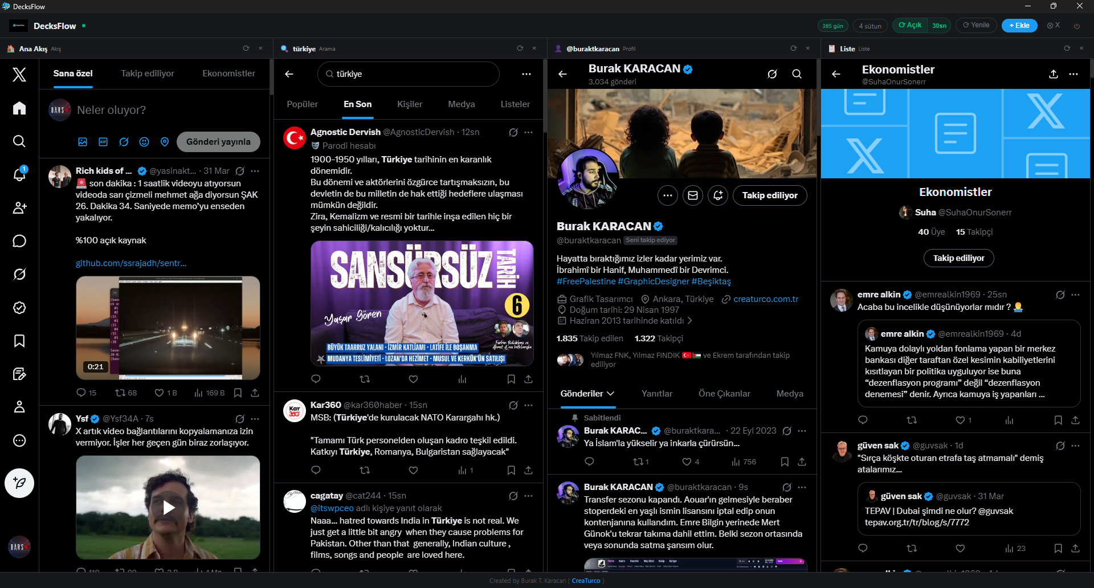Open Notifications bell in the sidebar
This screenshot has width=1094, height=588.
click(19, 174)
